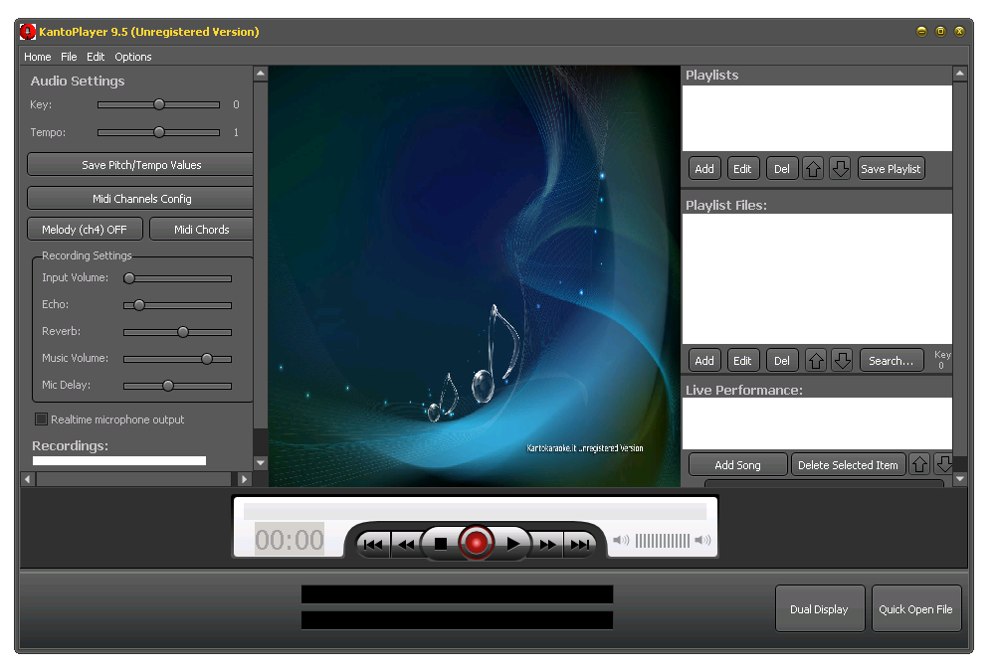The image size is (996, 672).
Task: Click inside the Playlists list box
Action: tap(817, 118)
